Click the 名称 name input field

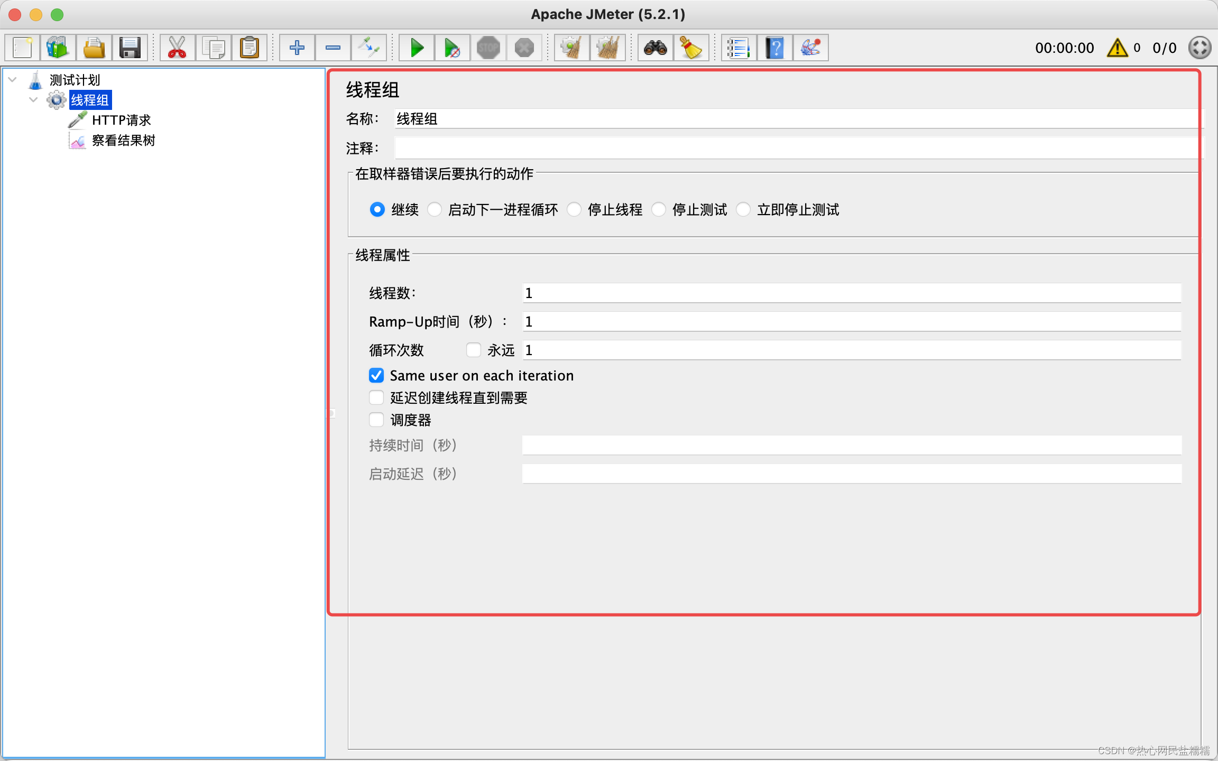(798, 119)
